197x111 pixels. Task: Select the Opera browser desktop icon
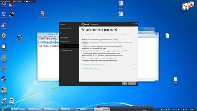(x=4, y=69)
